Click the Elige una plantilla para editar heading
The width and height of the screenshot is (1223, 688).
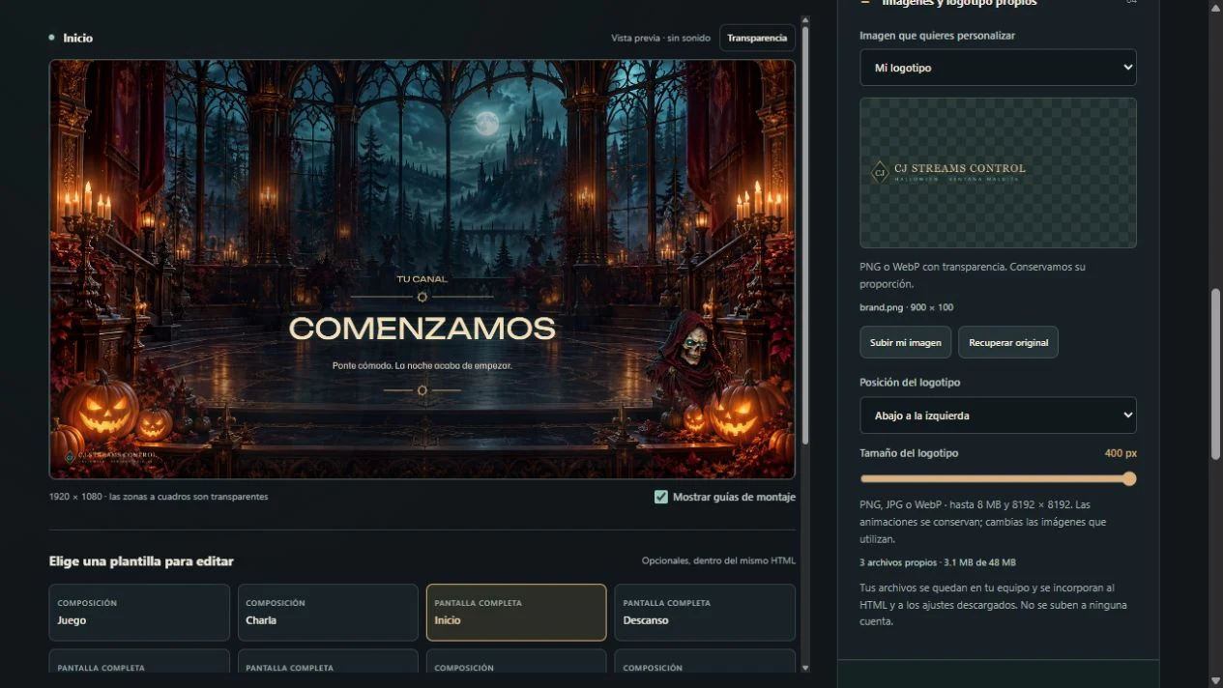(141, 561)
